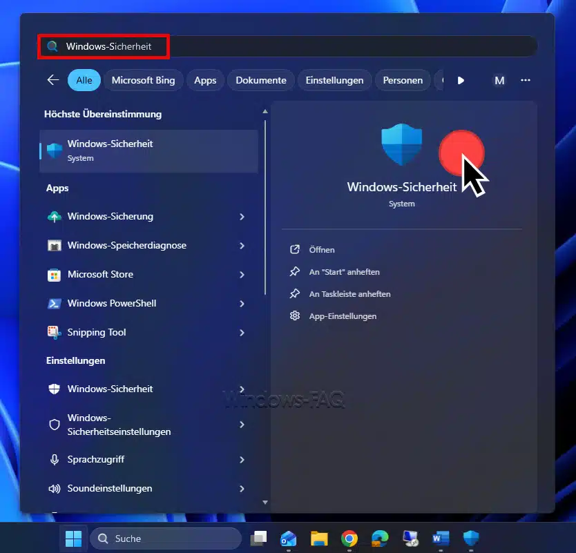Screen dimensions: 576x553
Task: Click the Windows Start button
Action: 73,539
